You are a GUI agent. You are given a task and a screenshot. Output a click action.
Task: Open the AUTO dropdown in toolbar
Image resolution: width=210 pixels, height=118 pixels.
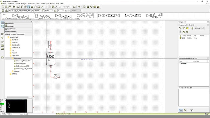(x=76, y=11)
